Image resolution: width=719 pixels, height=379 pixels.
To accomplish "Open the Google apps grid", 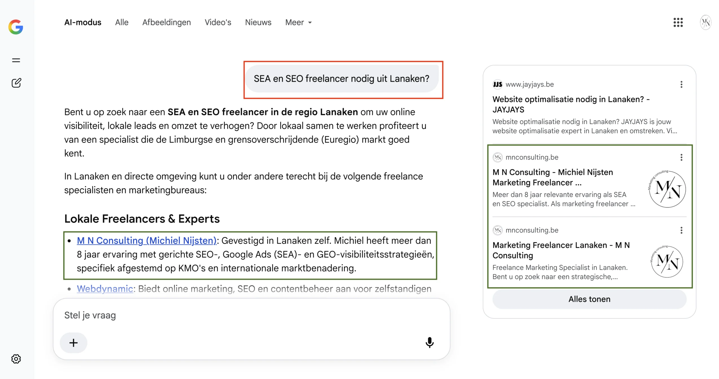I will tap(678, 22).
